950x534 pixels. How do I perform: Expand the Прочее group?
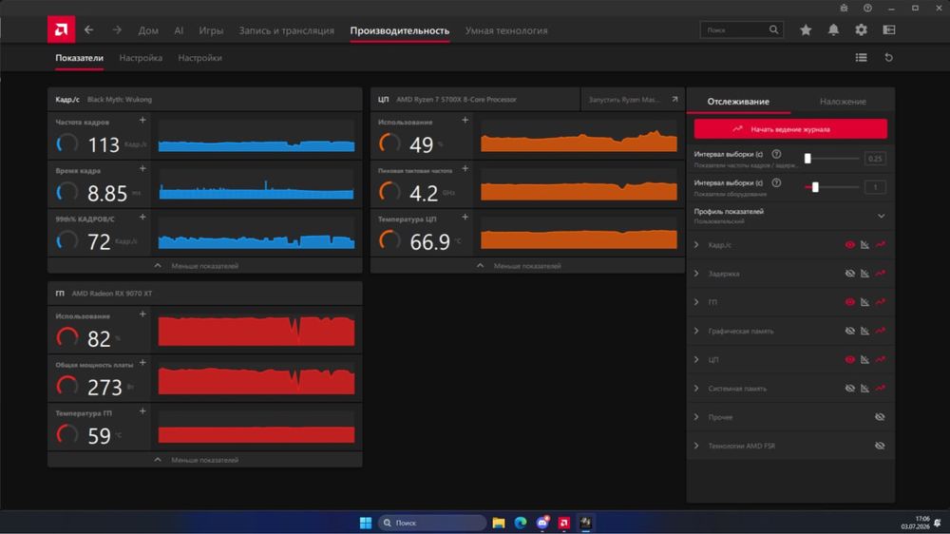(696, 417)
